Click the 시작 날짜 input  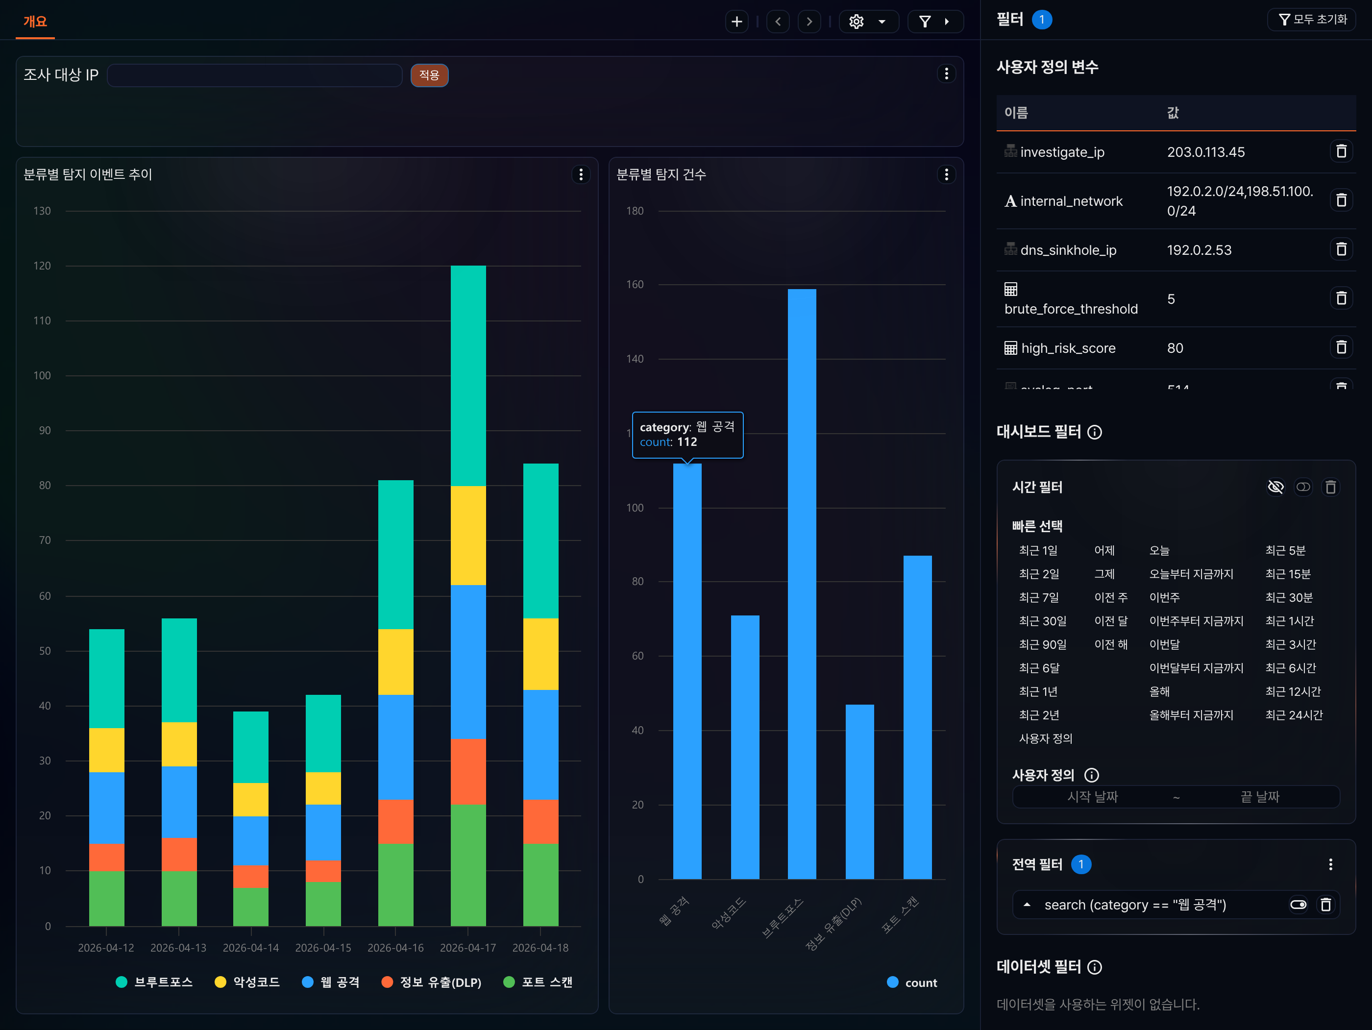click(x=1092, y=797)
